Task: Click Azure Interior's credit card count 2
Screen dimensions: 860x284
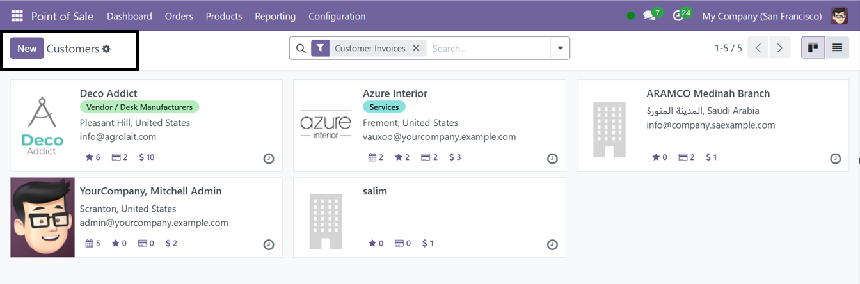Action: [x=429, y=157]
